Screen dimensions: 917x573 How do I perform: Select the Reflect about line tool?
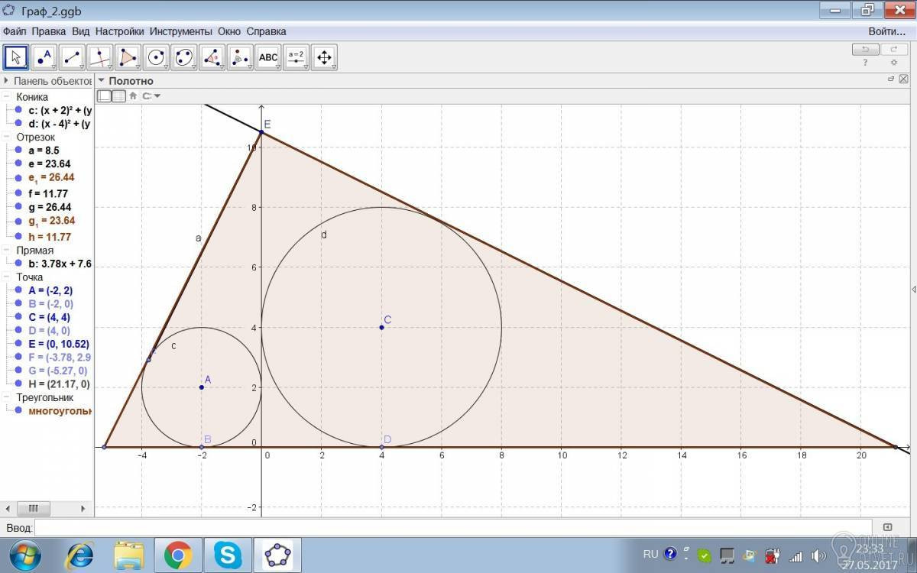pyautogui.click(x=241, y=57)
